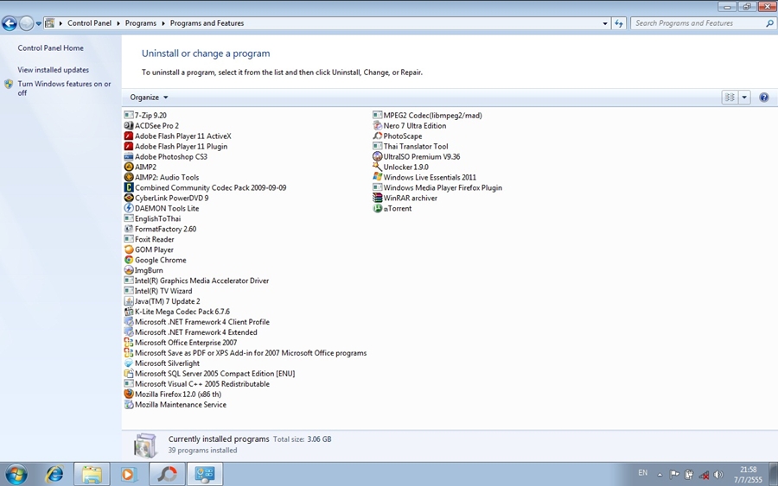Image resolution: width=778 pixels, height=486 pixels.
Task: Open the address bar history dropdown arrow
Action: coord(605,23)
